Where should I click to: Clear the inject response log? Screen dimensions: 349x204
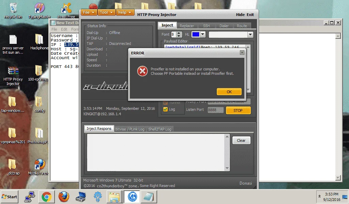pyautogui.click(x=241, y=140)
